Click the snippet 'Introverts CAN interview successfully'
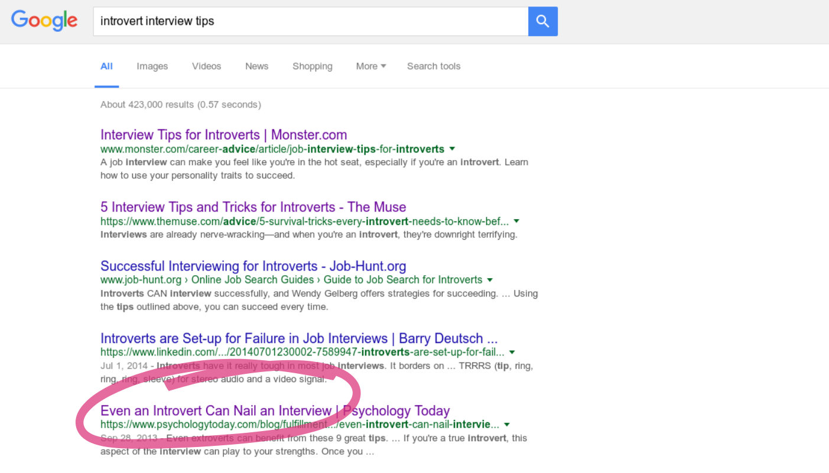Viewport: 829px width, 473px height. (x=319, y=300)
